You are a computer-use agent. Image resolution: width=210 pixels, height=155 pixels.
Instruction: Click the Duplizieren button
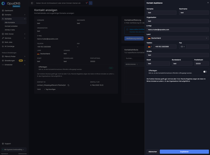tap(184, 152)
